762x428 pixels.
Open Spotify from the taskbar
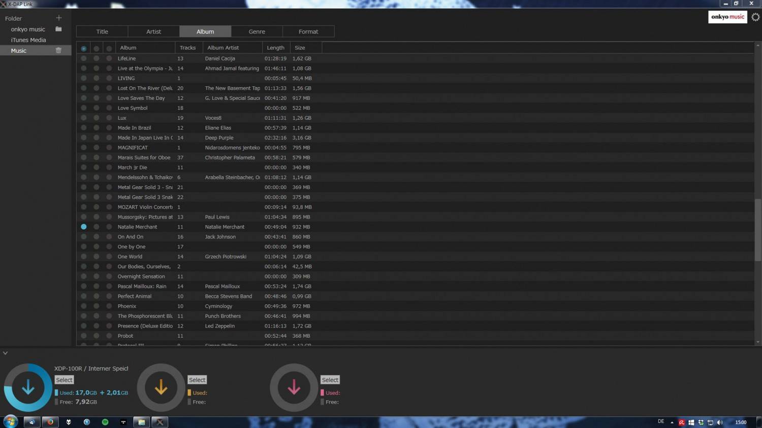click(x=105, y=422)
